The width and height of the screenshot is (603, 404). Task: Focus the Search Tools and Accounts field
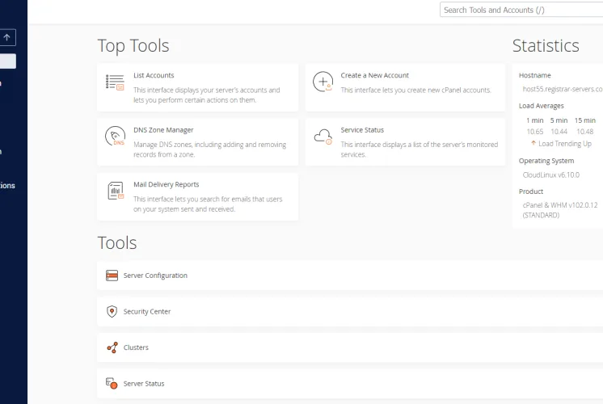[521, 10]
